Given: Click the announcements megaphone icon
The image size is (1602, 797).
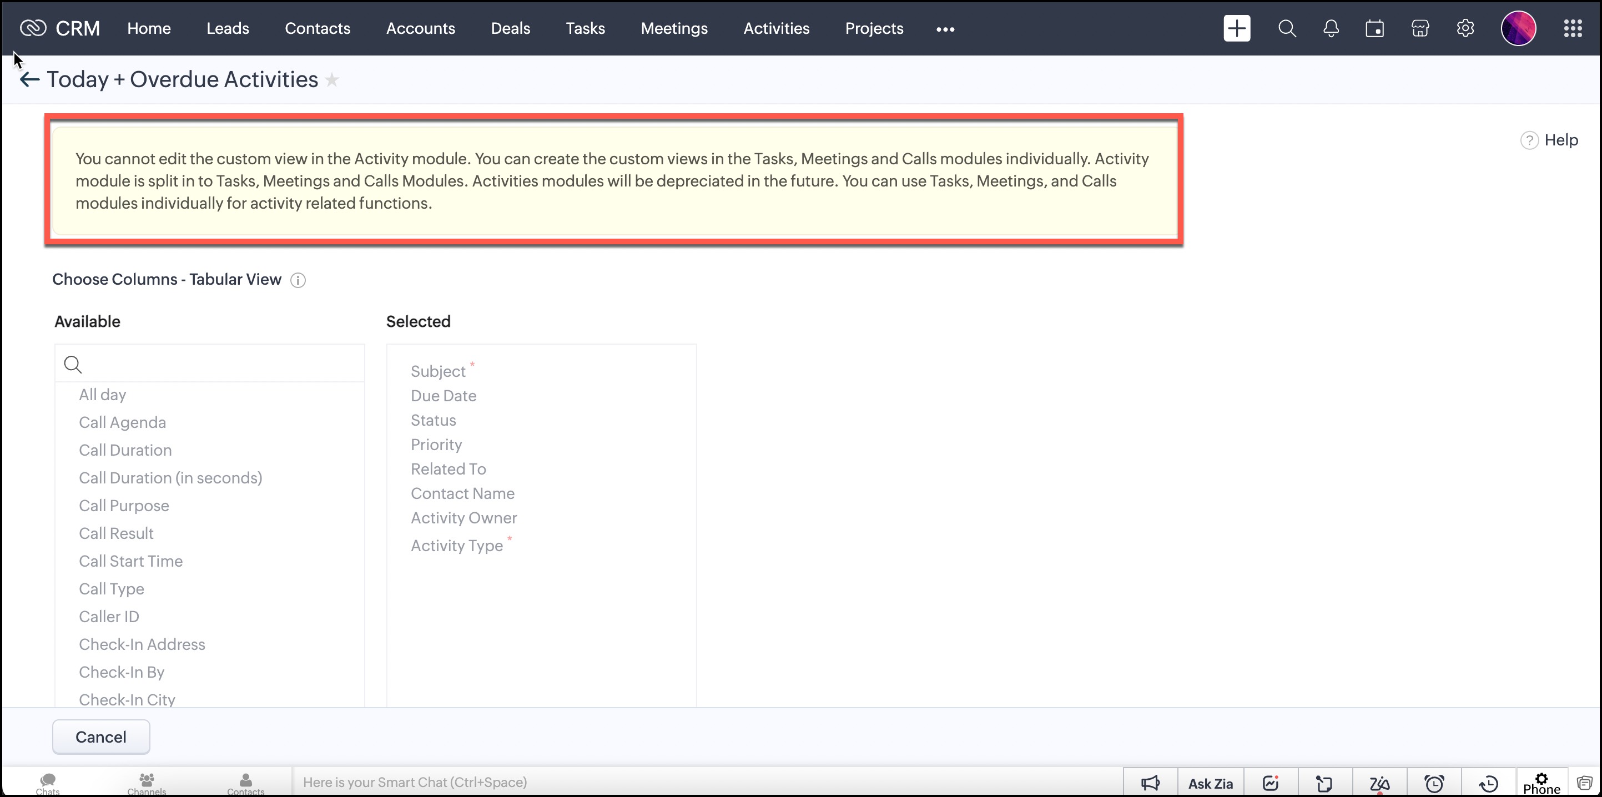Looking at the screenshot, I should click(1151, 783).
